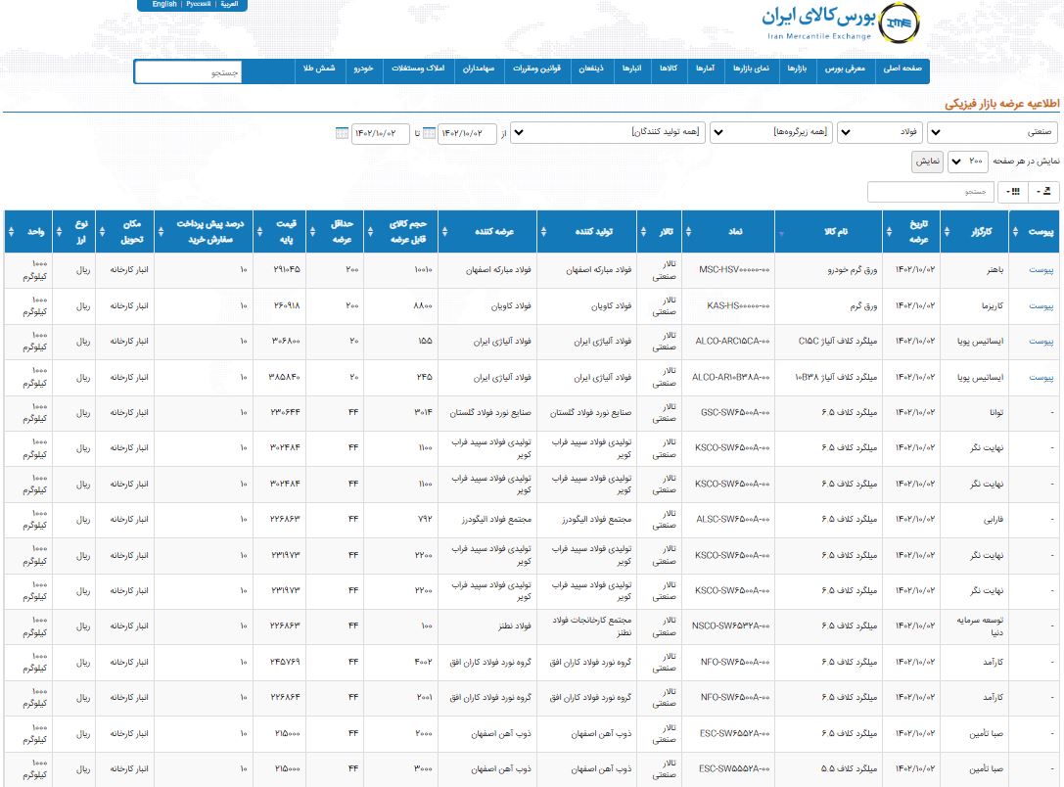The width and height of the screenshot is (1064, 787).
Task: Open the صنعتی market dropdown
Action: [x=993, y=132]
